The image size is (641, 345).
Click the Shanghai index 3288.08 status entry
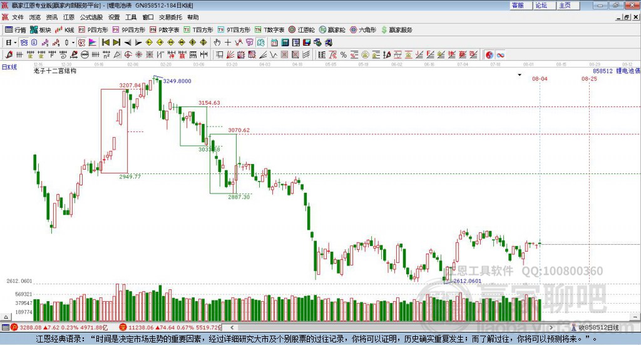click(x=59, y=327)
